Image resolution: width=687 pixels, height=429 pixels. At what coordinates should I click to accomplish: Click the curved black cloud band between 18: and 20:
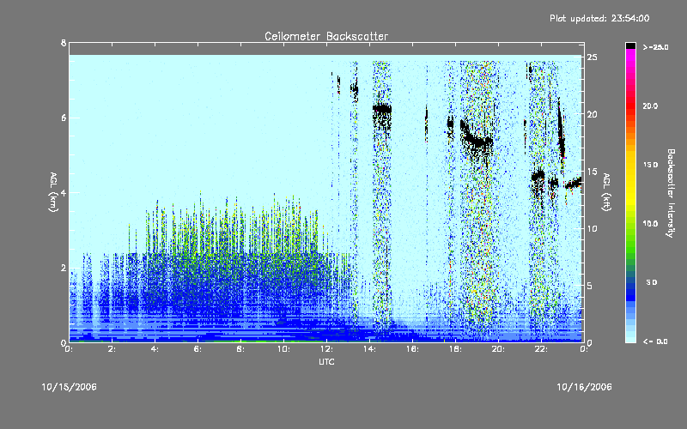476,136
